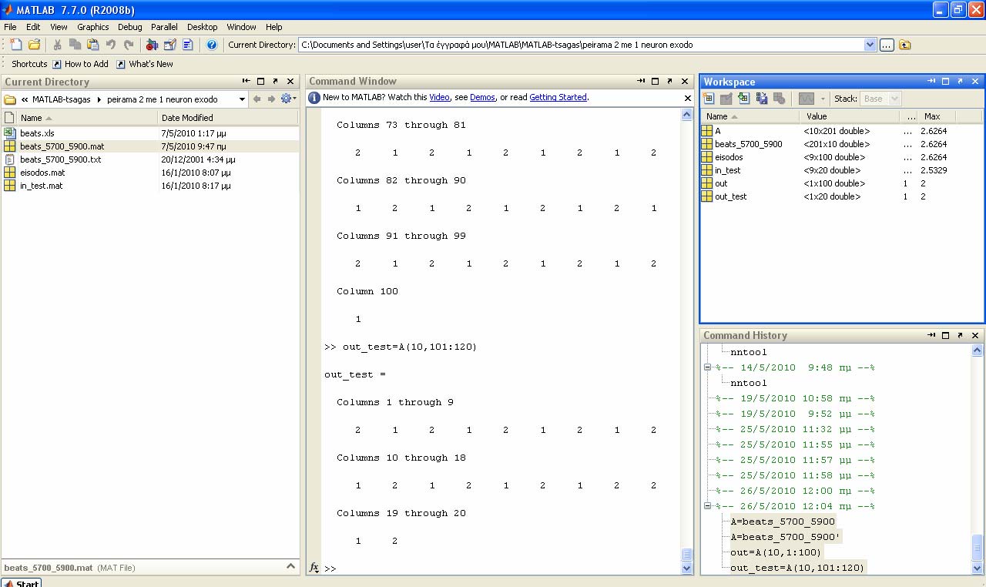Screen dimensions: 986x587
Task: Click fx function browser icon
Action: [x=314, y=568]
